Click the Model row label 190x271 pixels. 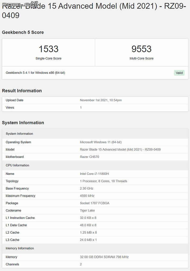(x=10, y=149)
